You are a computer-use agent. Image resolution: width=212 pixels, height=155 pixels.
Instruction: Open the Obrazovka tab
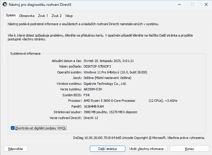point(27,16)
